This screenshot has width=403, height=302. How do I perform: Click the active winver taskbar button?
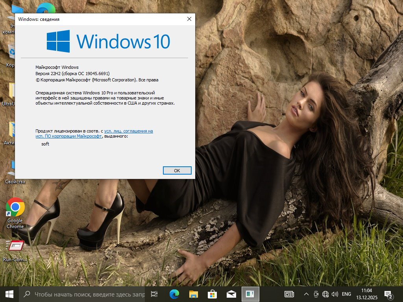pos(250,294)
